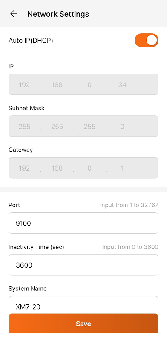Click the Network Settings title
This screenshot has height=342, width=167.
[58, 14]
